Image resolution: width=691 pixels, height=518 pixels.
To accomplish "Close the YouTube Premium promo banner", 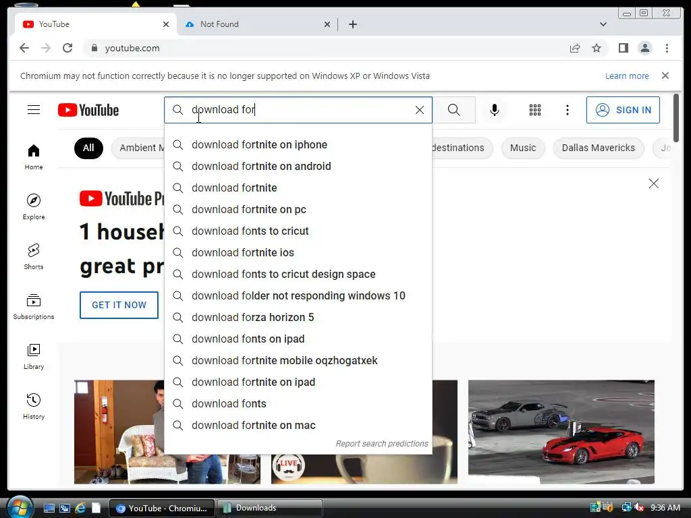I will point(653,183).
